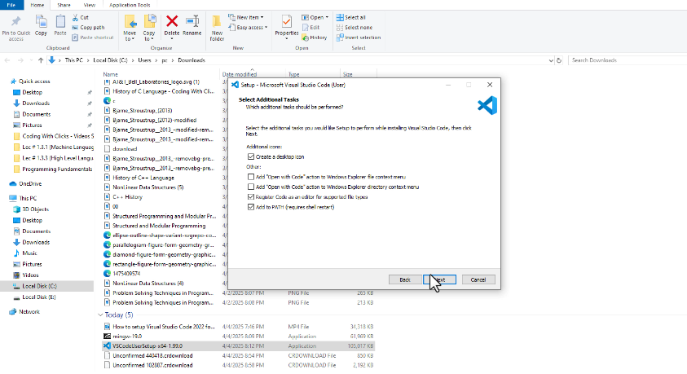
Task: Open Videos folder in navigation pane
Action: tap(30, 275)
